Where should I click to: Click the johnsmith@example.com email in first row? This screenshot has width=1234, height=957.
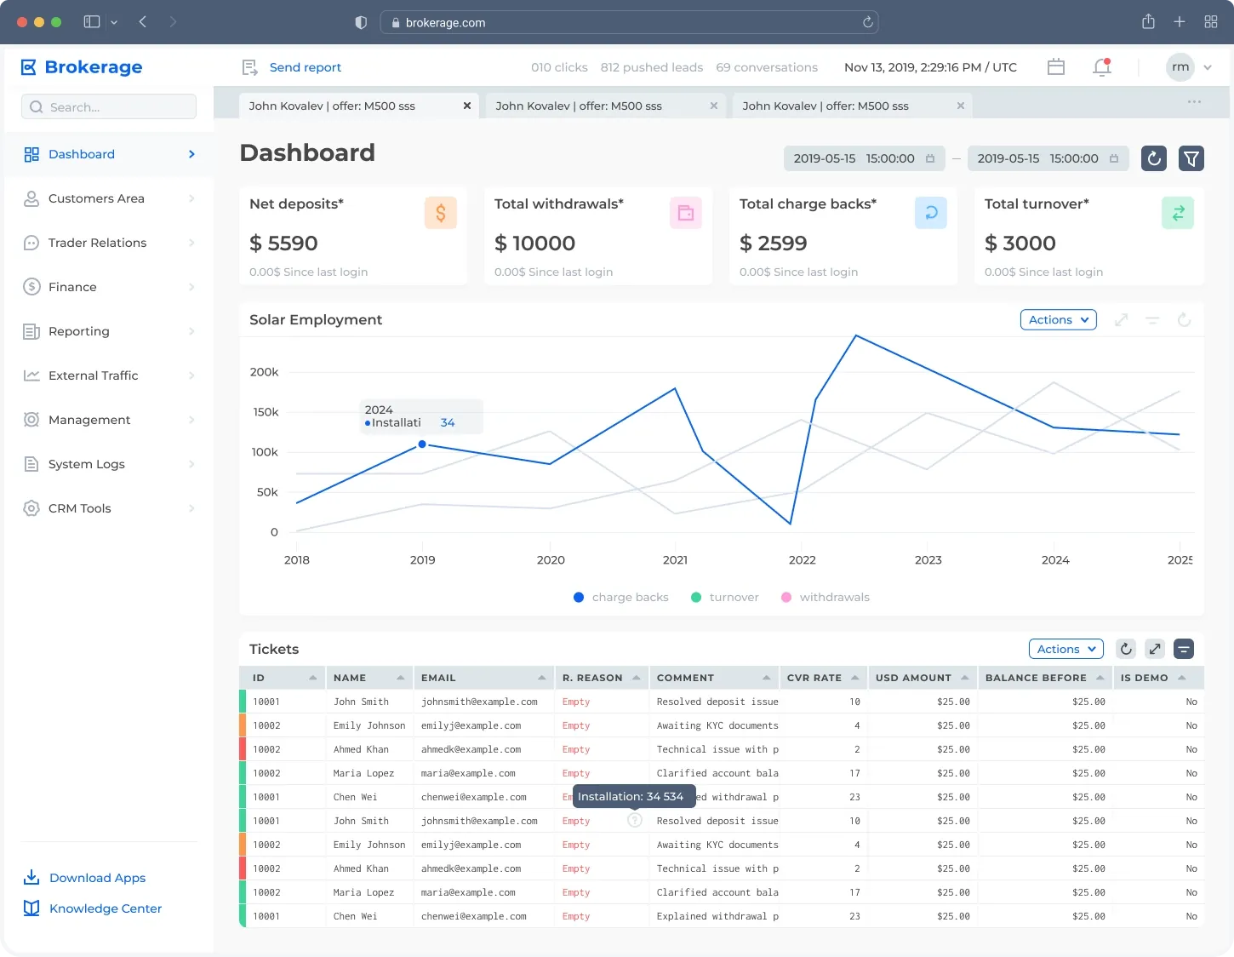click(x=479, y=702)
